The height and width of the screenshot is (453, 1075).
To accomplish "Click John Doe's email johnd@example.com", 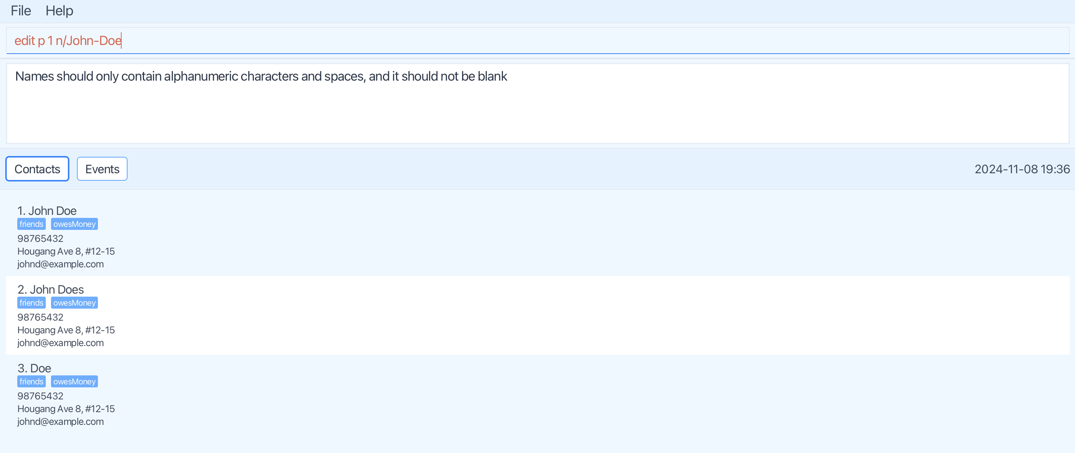I will [x=60, y=264].
